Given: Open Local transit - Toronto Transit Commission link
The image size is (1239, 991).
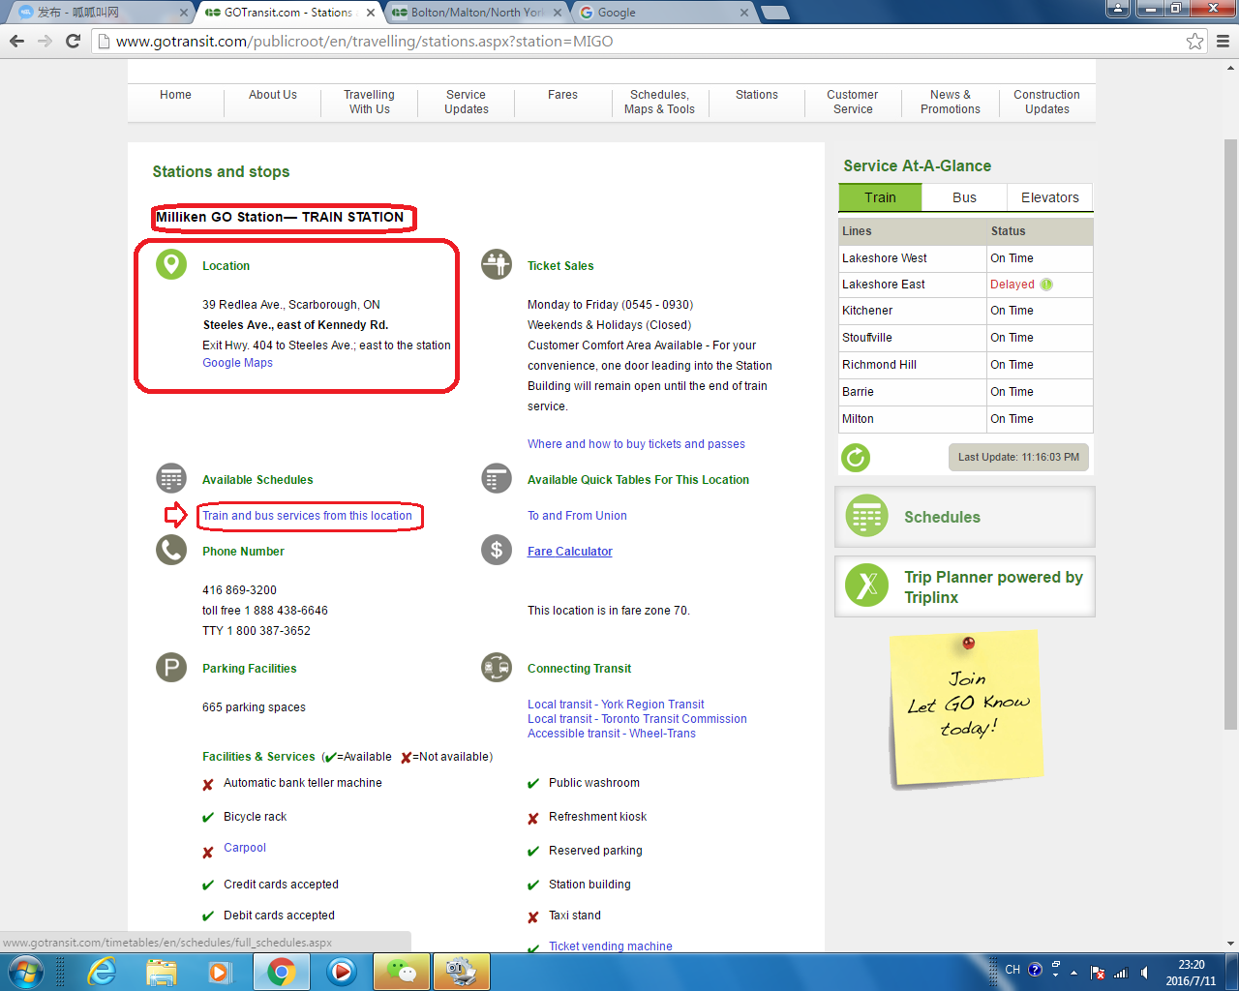Looking at the screenshot, I should point(637,719).
